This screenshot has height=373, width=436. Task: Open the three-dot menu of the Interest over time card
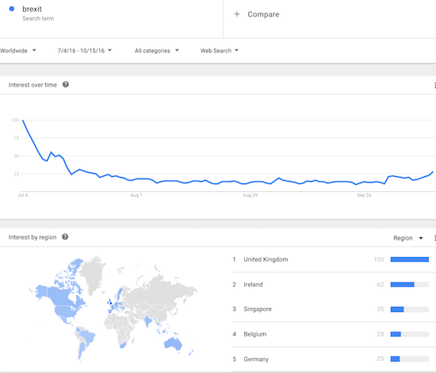tap(434, 86)
